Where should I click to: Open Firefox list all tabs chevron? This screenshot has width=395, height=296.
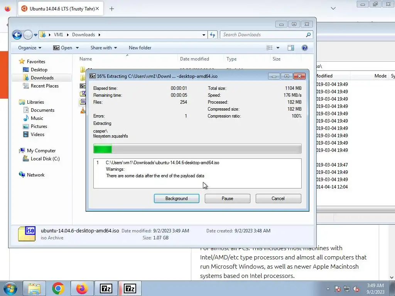(333, 8)
